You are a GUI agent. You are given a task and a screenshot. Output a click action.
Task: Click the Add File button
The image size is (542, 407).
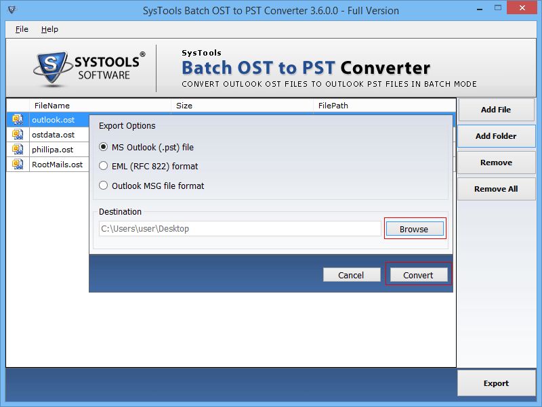click(496, 110)
